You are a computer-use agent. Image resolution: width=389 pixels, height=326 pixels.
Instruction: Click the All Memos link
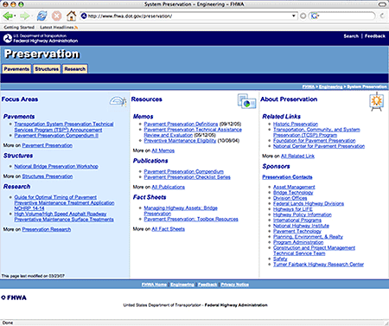click(x=163, y=150)
